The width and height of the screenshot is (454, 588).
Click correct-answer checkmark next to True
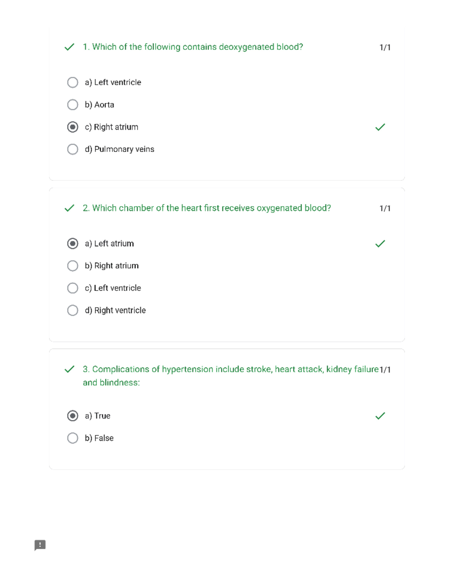click(380, 416)
